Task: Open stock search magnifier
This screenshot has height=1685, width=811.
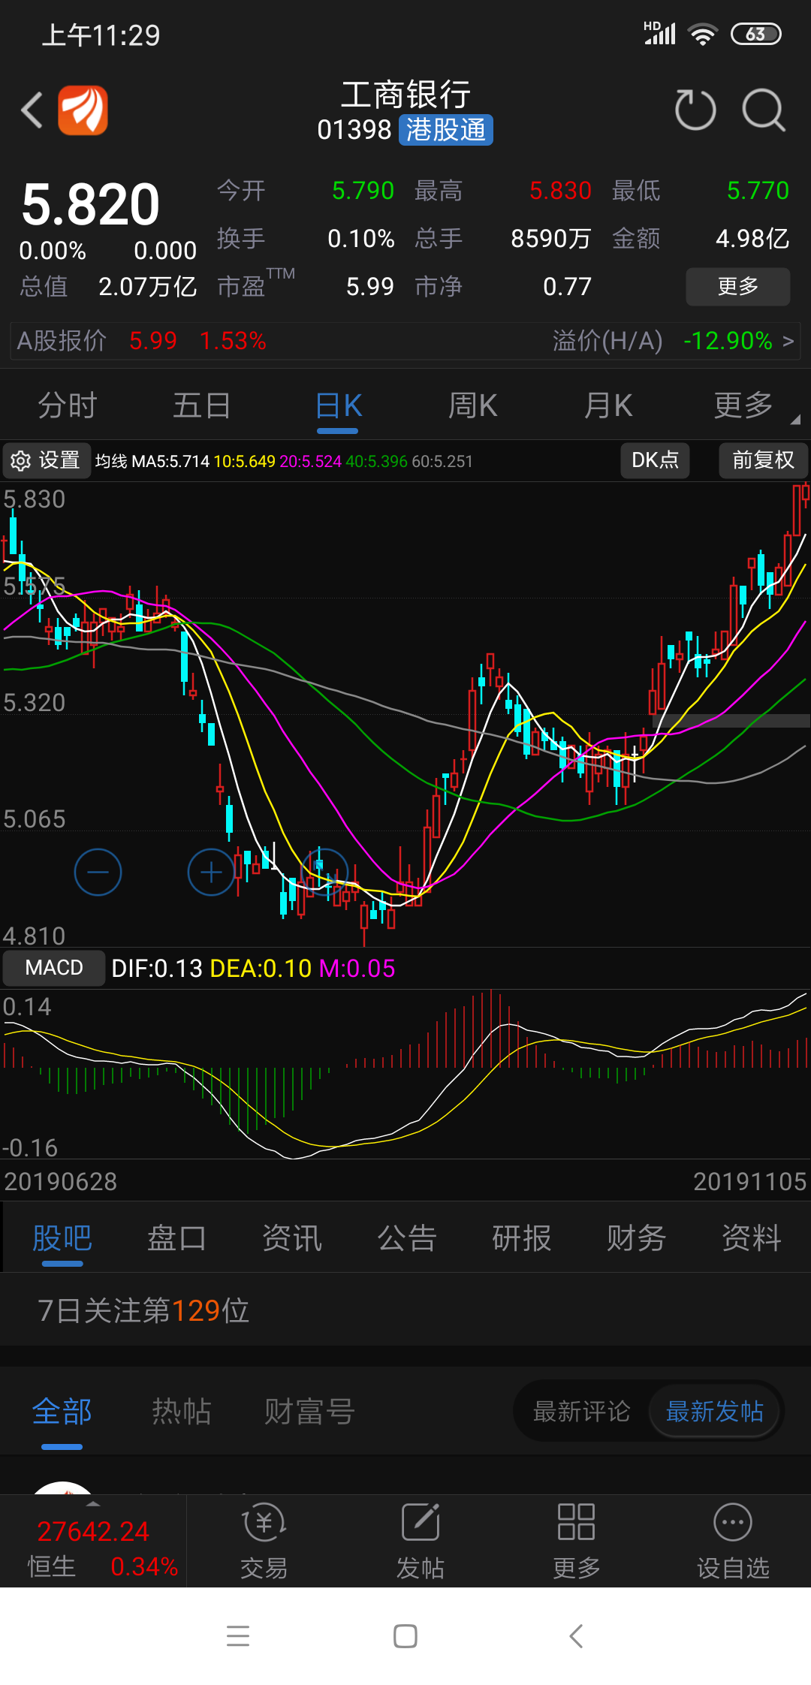Action: pos(764,110)
